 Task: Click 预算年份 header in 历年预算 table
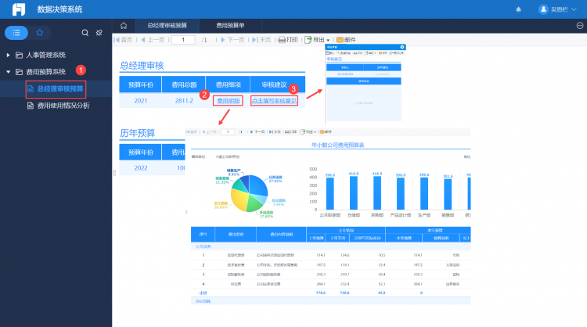(141, 153)
